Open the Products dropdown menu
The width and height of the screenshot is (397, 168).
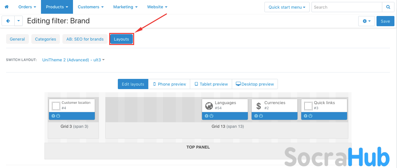(57, 7)
